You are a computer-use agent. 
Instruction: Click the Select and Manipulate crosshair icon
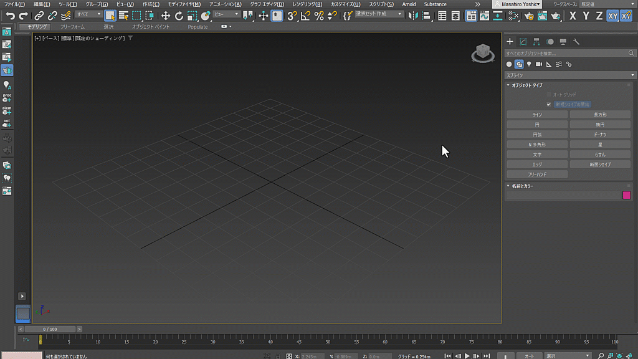(x=264, y=16)
